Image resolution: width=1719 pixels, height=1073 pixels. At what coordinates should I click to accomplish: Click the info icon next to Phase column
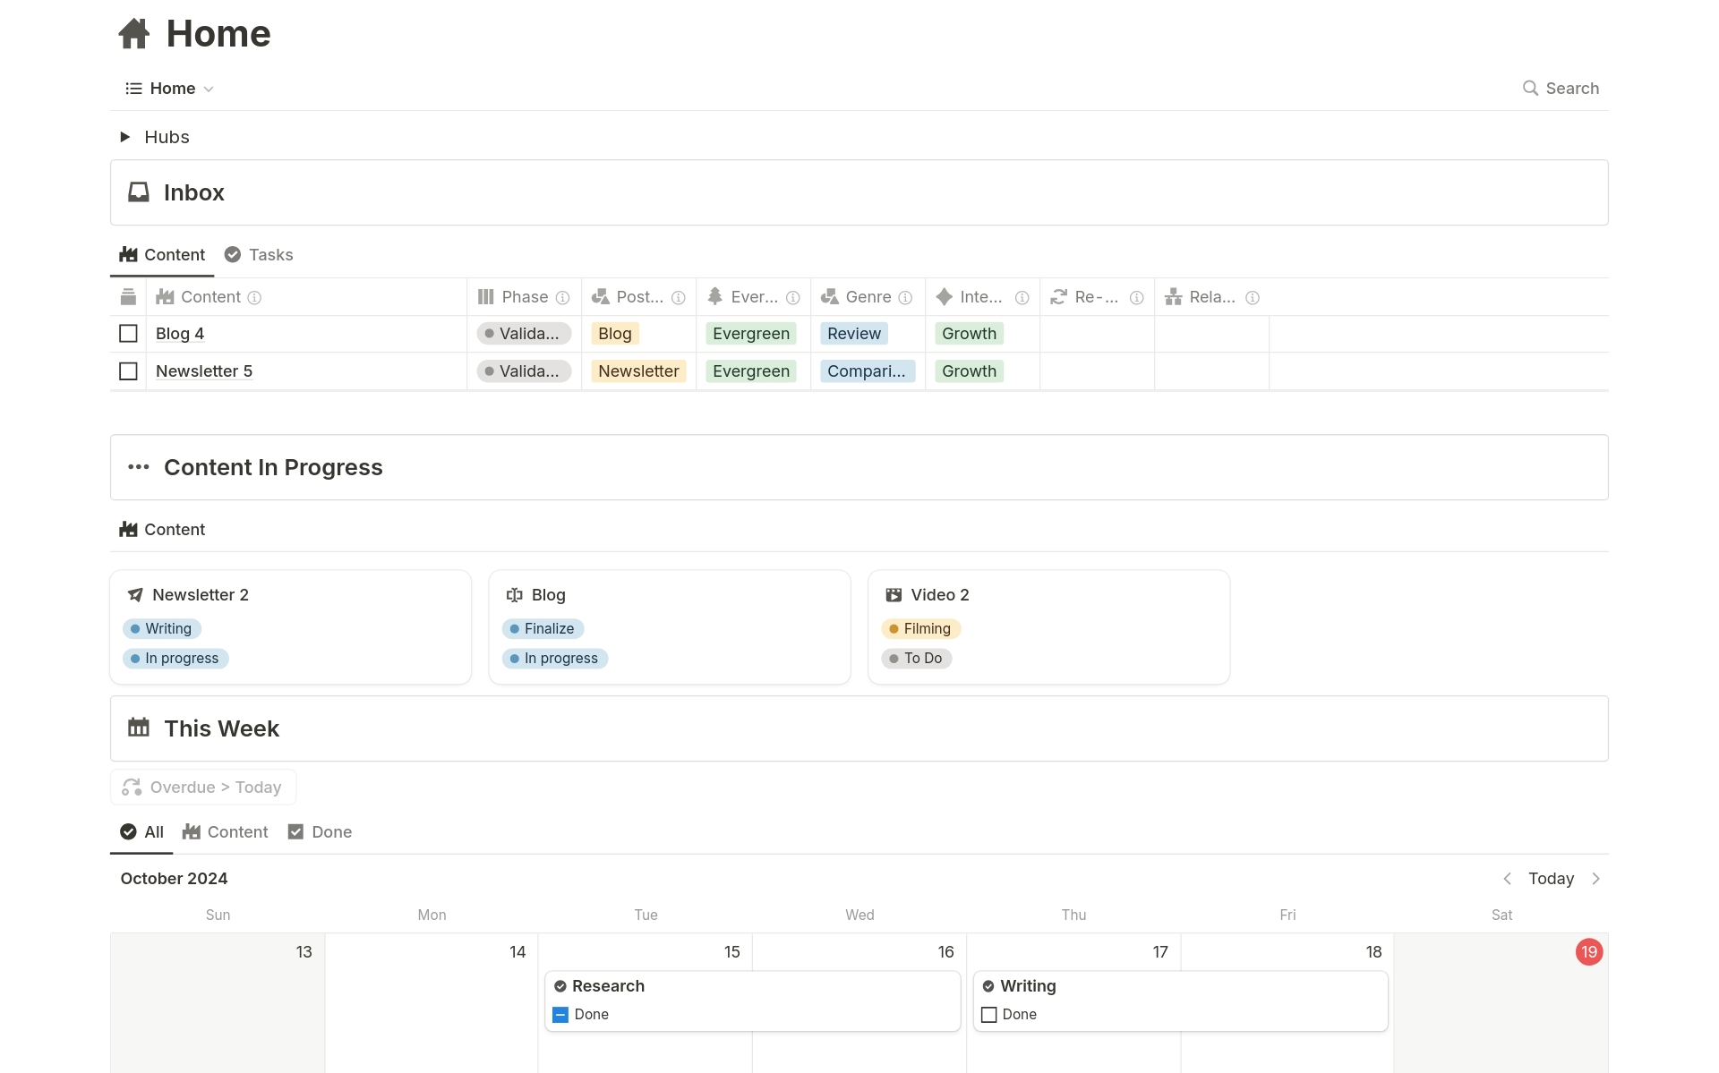coord(562,297)
